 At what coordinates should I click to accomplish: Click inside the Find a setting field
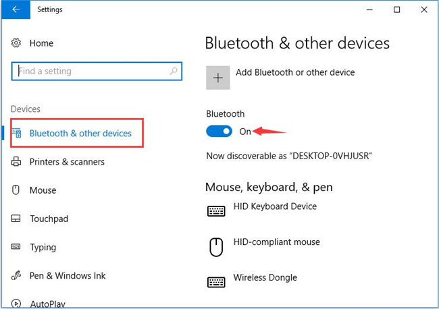pos(97,71)
